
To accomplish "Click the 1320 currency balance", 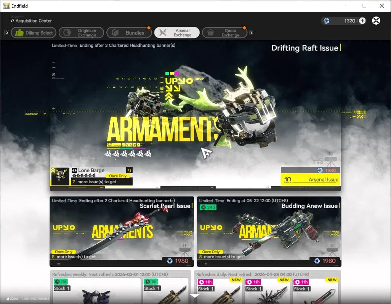I will click(349, 21).
